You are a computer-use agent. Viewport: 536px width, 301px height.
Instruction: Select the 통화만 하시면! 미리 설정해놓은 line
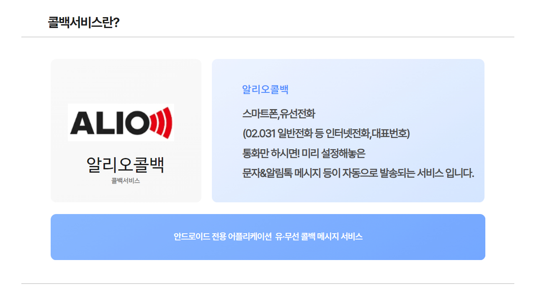coord(304,153)
